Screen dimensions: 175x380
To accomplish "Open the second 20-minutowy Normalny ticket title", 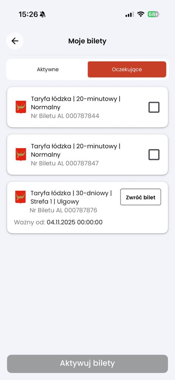I will coord(76,150).
